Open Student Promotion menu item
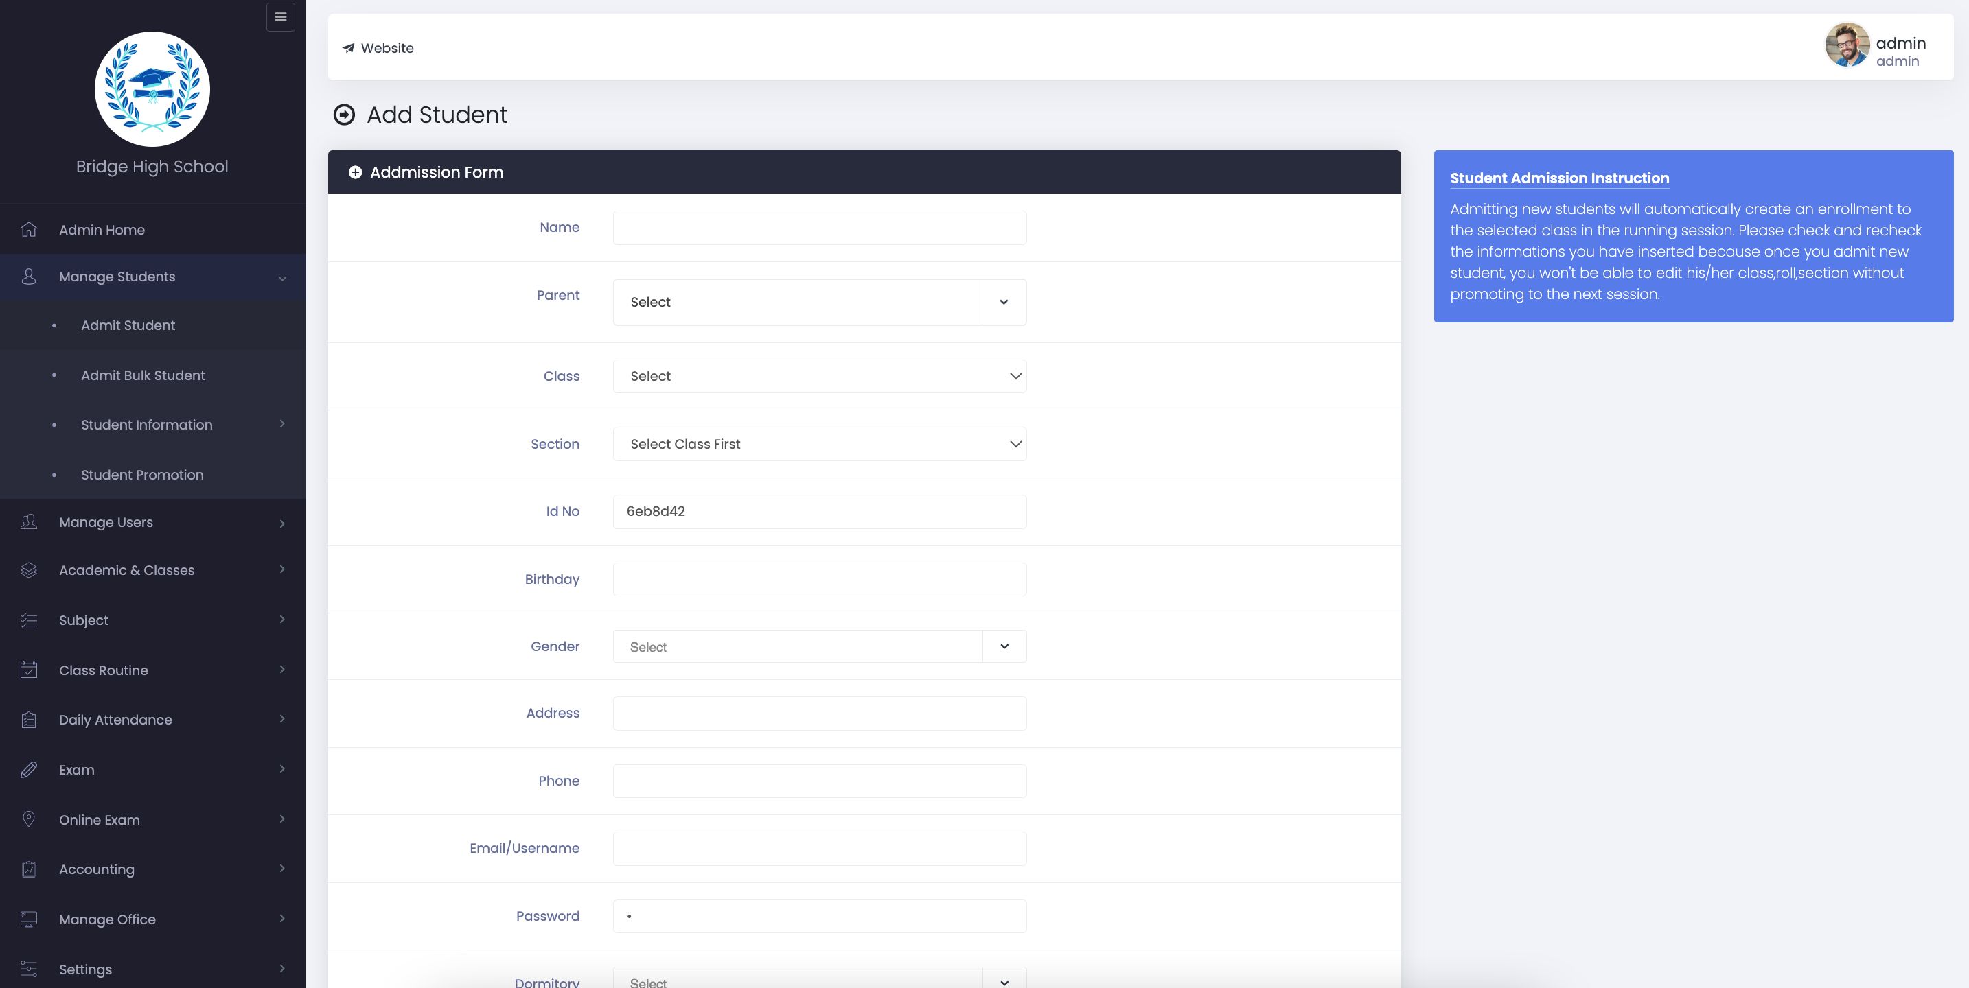Image resolution: width=1969 pixels, height=988 pixels. click(142, 475)
